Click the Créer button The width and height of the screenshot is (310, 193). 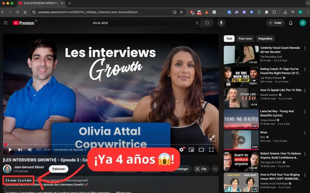pyautogui.click(x=275, y=23)
